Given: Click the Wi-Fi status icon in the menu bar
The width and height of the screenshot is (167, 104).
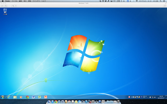Looking at the screenshot, I should (x=137, y=1).
